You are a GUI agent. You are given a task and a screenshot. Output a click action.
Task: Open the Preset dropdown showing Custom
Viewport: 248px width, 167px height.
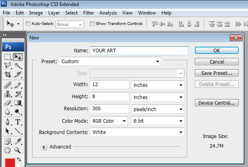110,61
